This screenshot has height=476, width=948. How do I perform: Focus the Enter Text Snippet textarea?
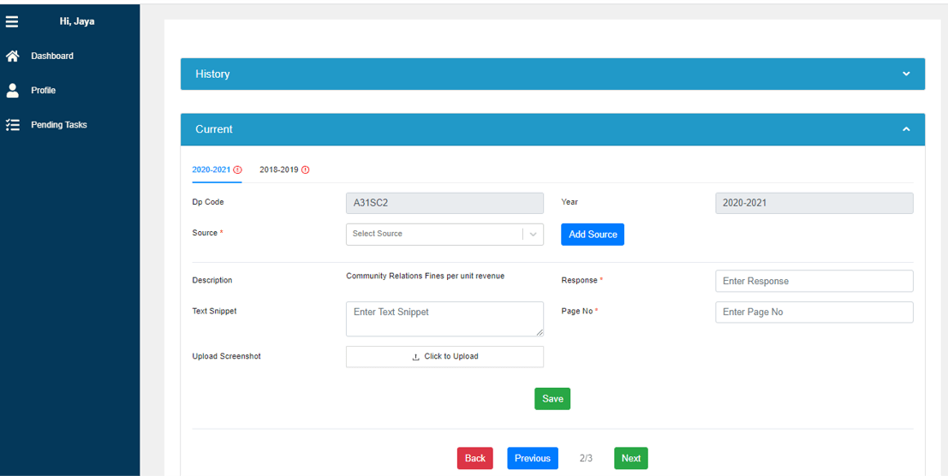444,319
